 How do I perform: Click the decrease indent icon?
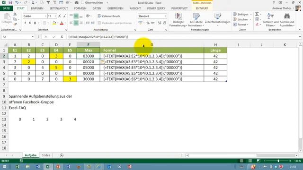click(x=88, y=23)
